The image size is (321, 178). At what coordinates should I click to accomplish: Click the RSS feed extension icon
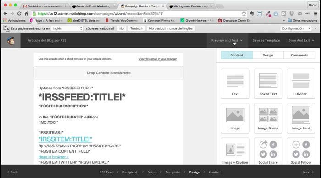point(283,13)
